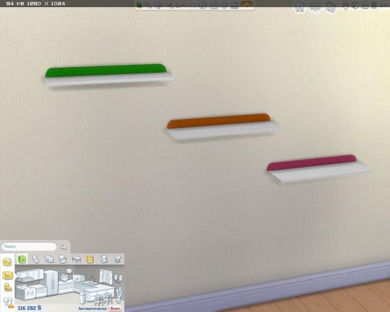Save lot to library tray icon
The image size is (390, 312).
click(x=214, y=5)
